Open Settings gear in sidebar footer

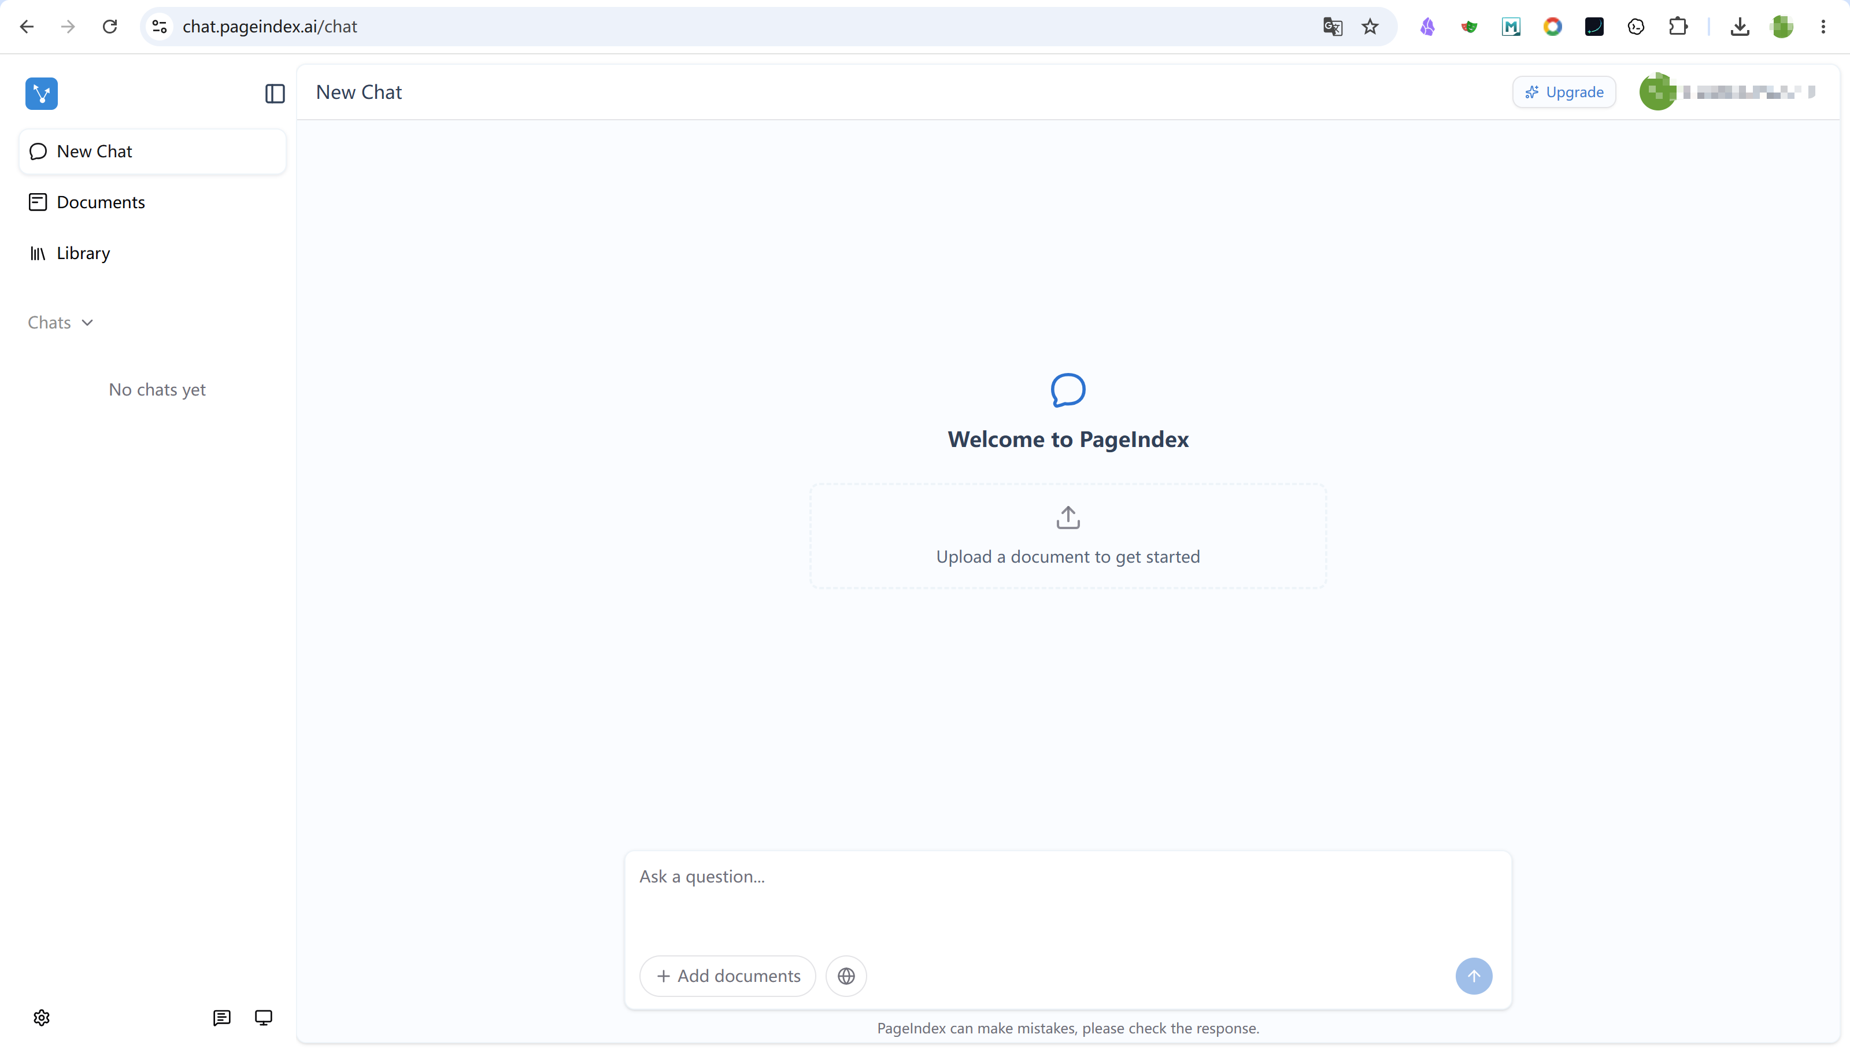click(41, 1017)
